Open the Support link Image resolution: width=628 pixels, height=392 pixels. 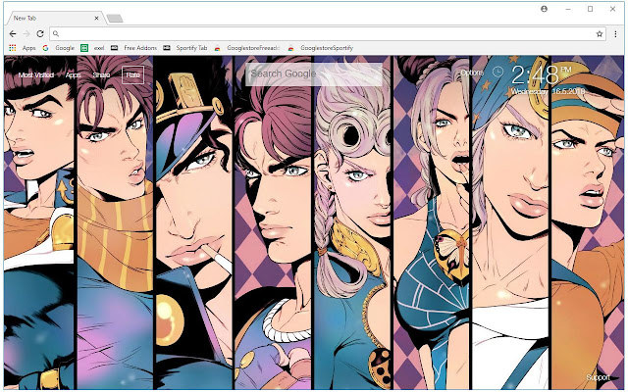598,377
